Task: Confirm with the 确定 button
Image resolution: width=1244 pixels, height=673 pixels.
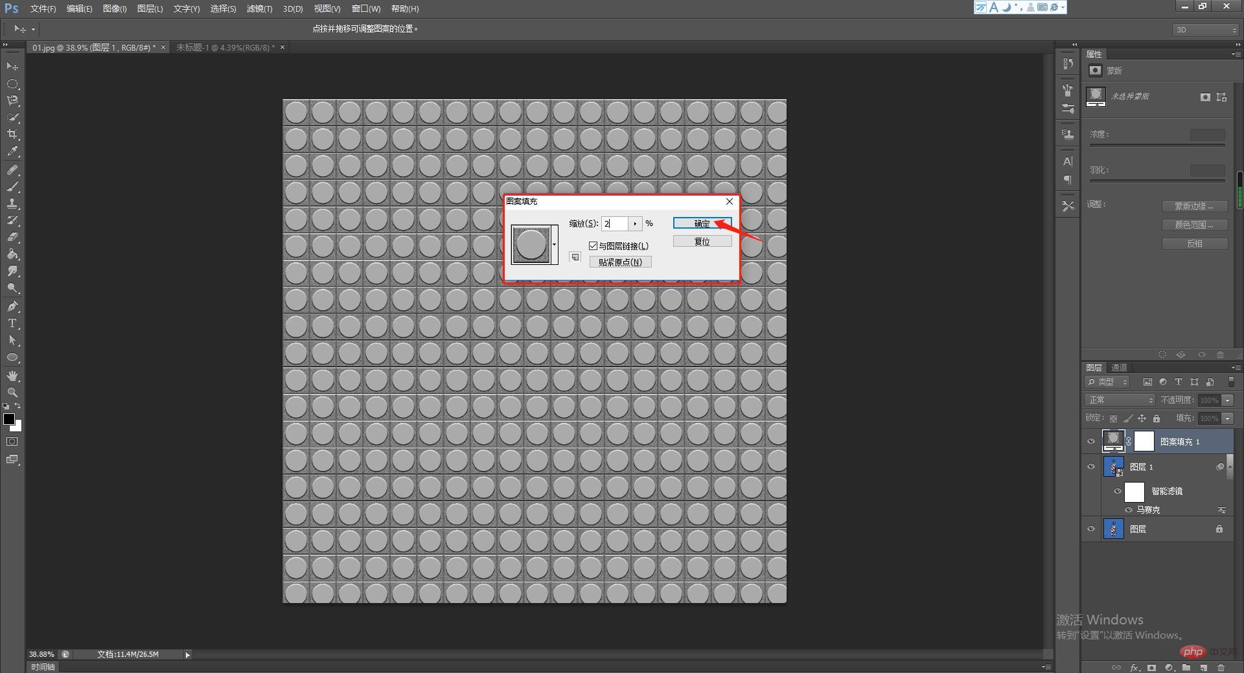Action: click(702, 223)
